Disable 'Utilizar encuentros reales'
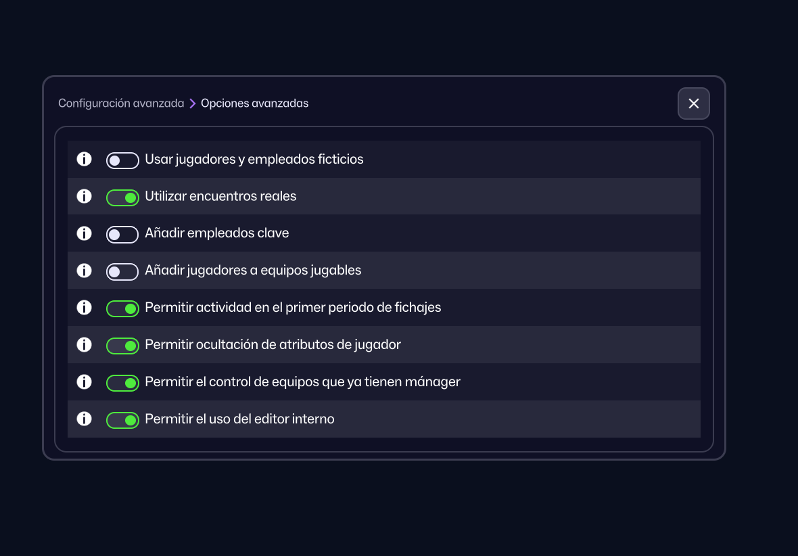Viewport: 798px width, 556px height. click(122, 197)
